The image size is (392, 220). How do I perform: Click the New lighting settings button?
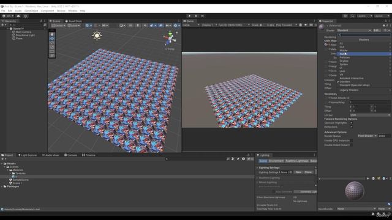point(298,172)
